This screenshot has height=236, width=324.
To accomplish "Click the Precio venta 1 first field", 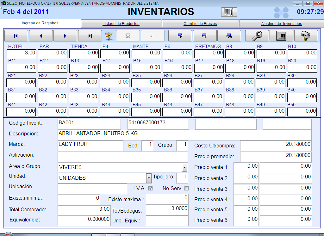I will tap(246, 167).
